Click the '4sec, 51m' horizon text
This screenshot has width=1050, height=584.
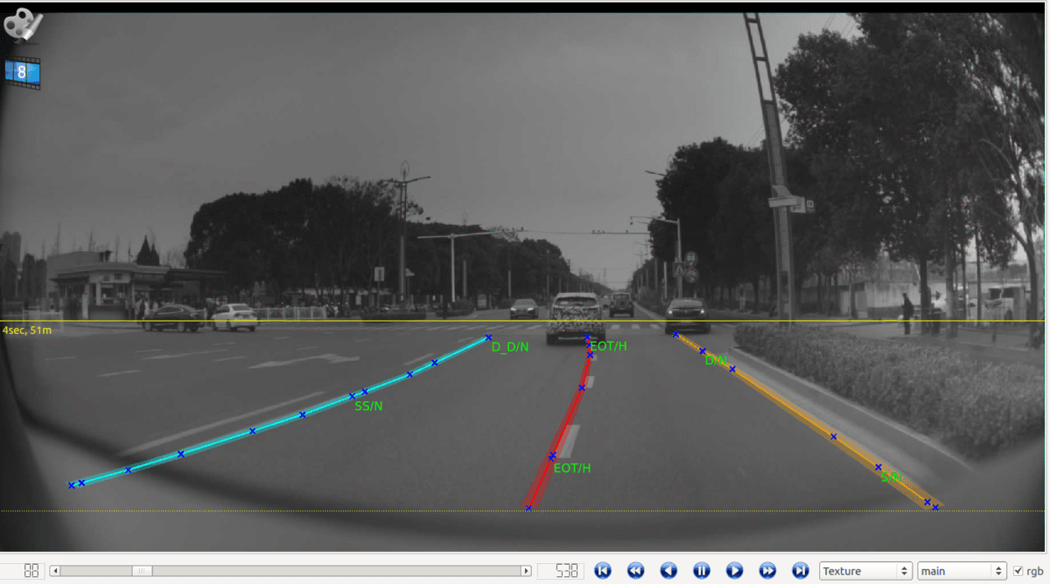pyautogui.click(x=27, y=330)
